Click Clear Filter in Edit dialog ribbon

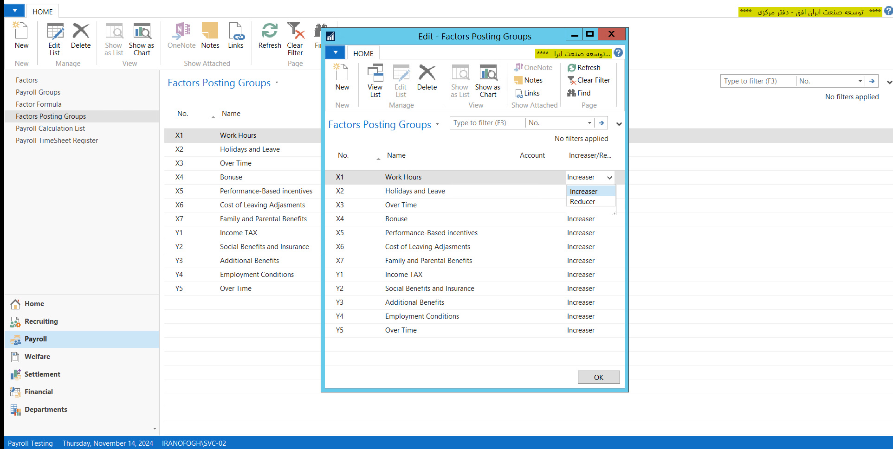pos(589,80)
